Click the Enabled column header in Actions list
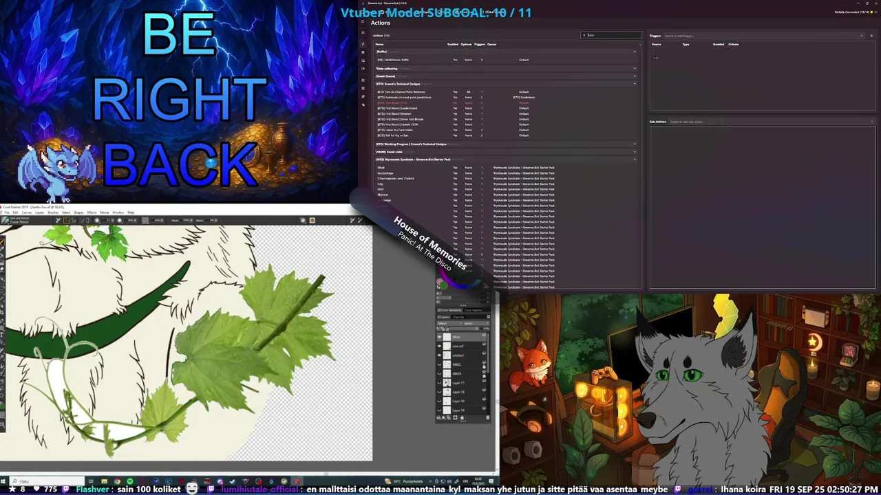 453,45
